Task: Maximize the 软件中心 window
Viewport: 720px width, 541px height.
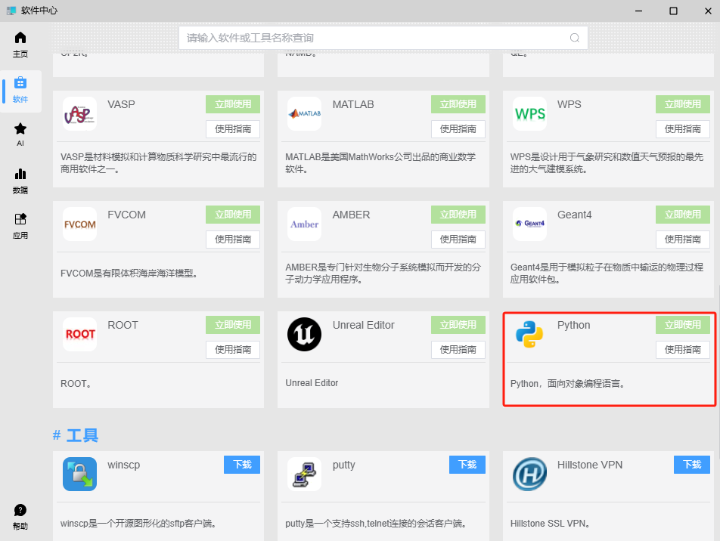Action: (673, 11)
